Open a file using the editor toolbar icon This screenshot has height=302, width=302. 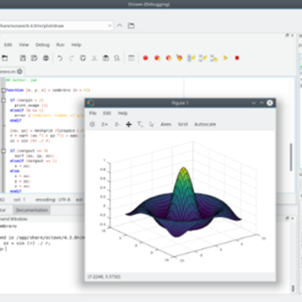(x=5, y=58)
